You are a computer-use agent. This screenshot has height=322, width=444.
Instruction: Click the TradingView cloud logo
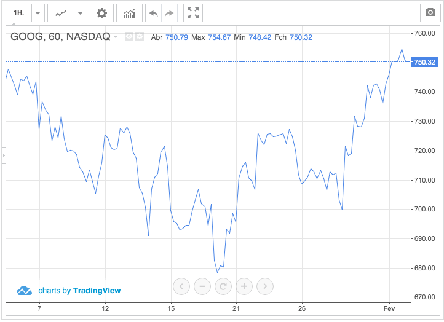(x=24, y=291)
